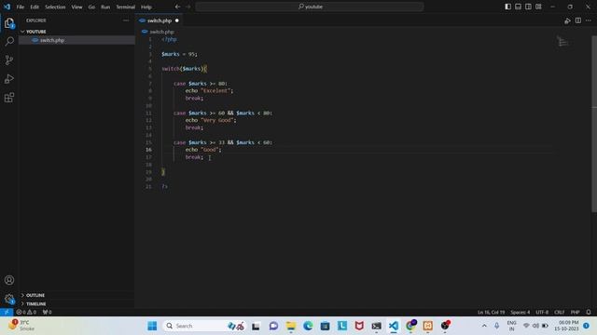The height and width of the screenshot is (335, 597).
Task: Open the File menu
Action: (21, 7)
